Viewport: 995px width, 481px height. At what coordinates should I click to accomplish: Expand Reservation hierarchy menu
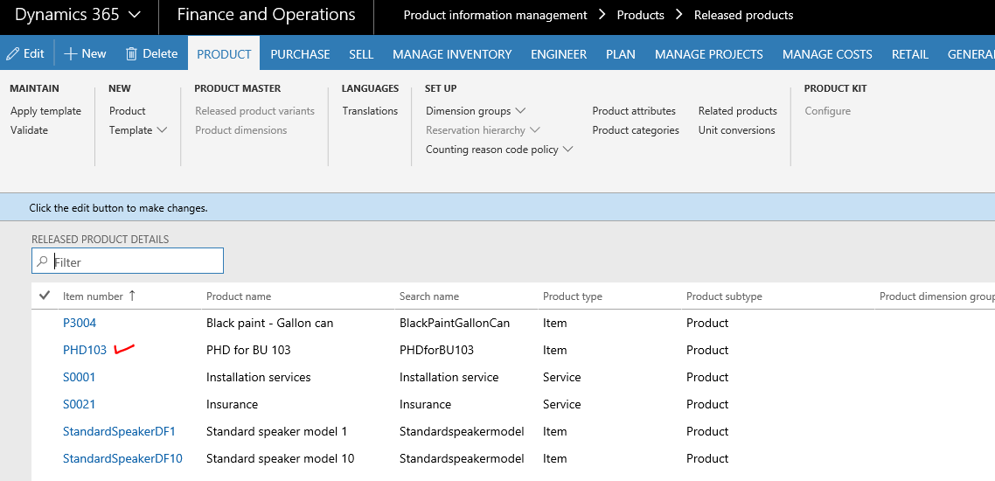[x=483, y=130]
